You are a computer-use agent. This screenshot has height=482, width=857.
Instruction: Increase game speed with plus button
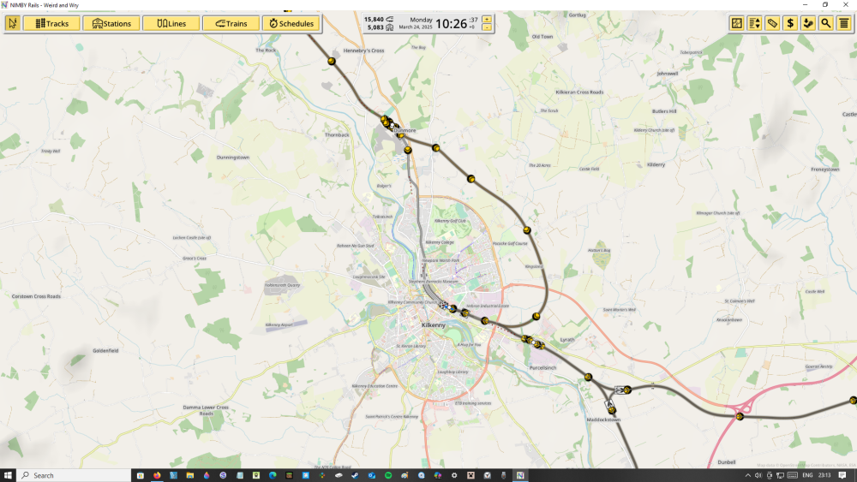coord(487,19)
